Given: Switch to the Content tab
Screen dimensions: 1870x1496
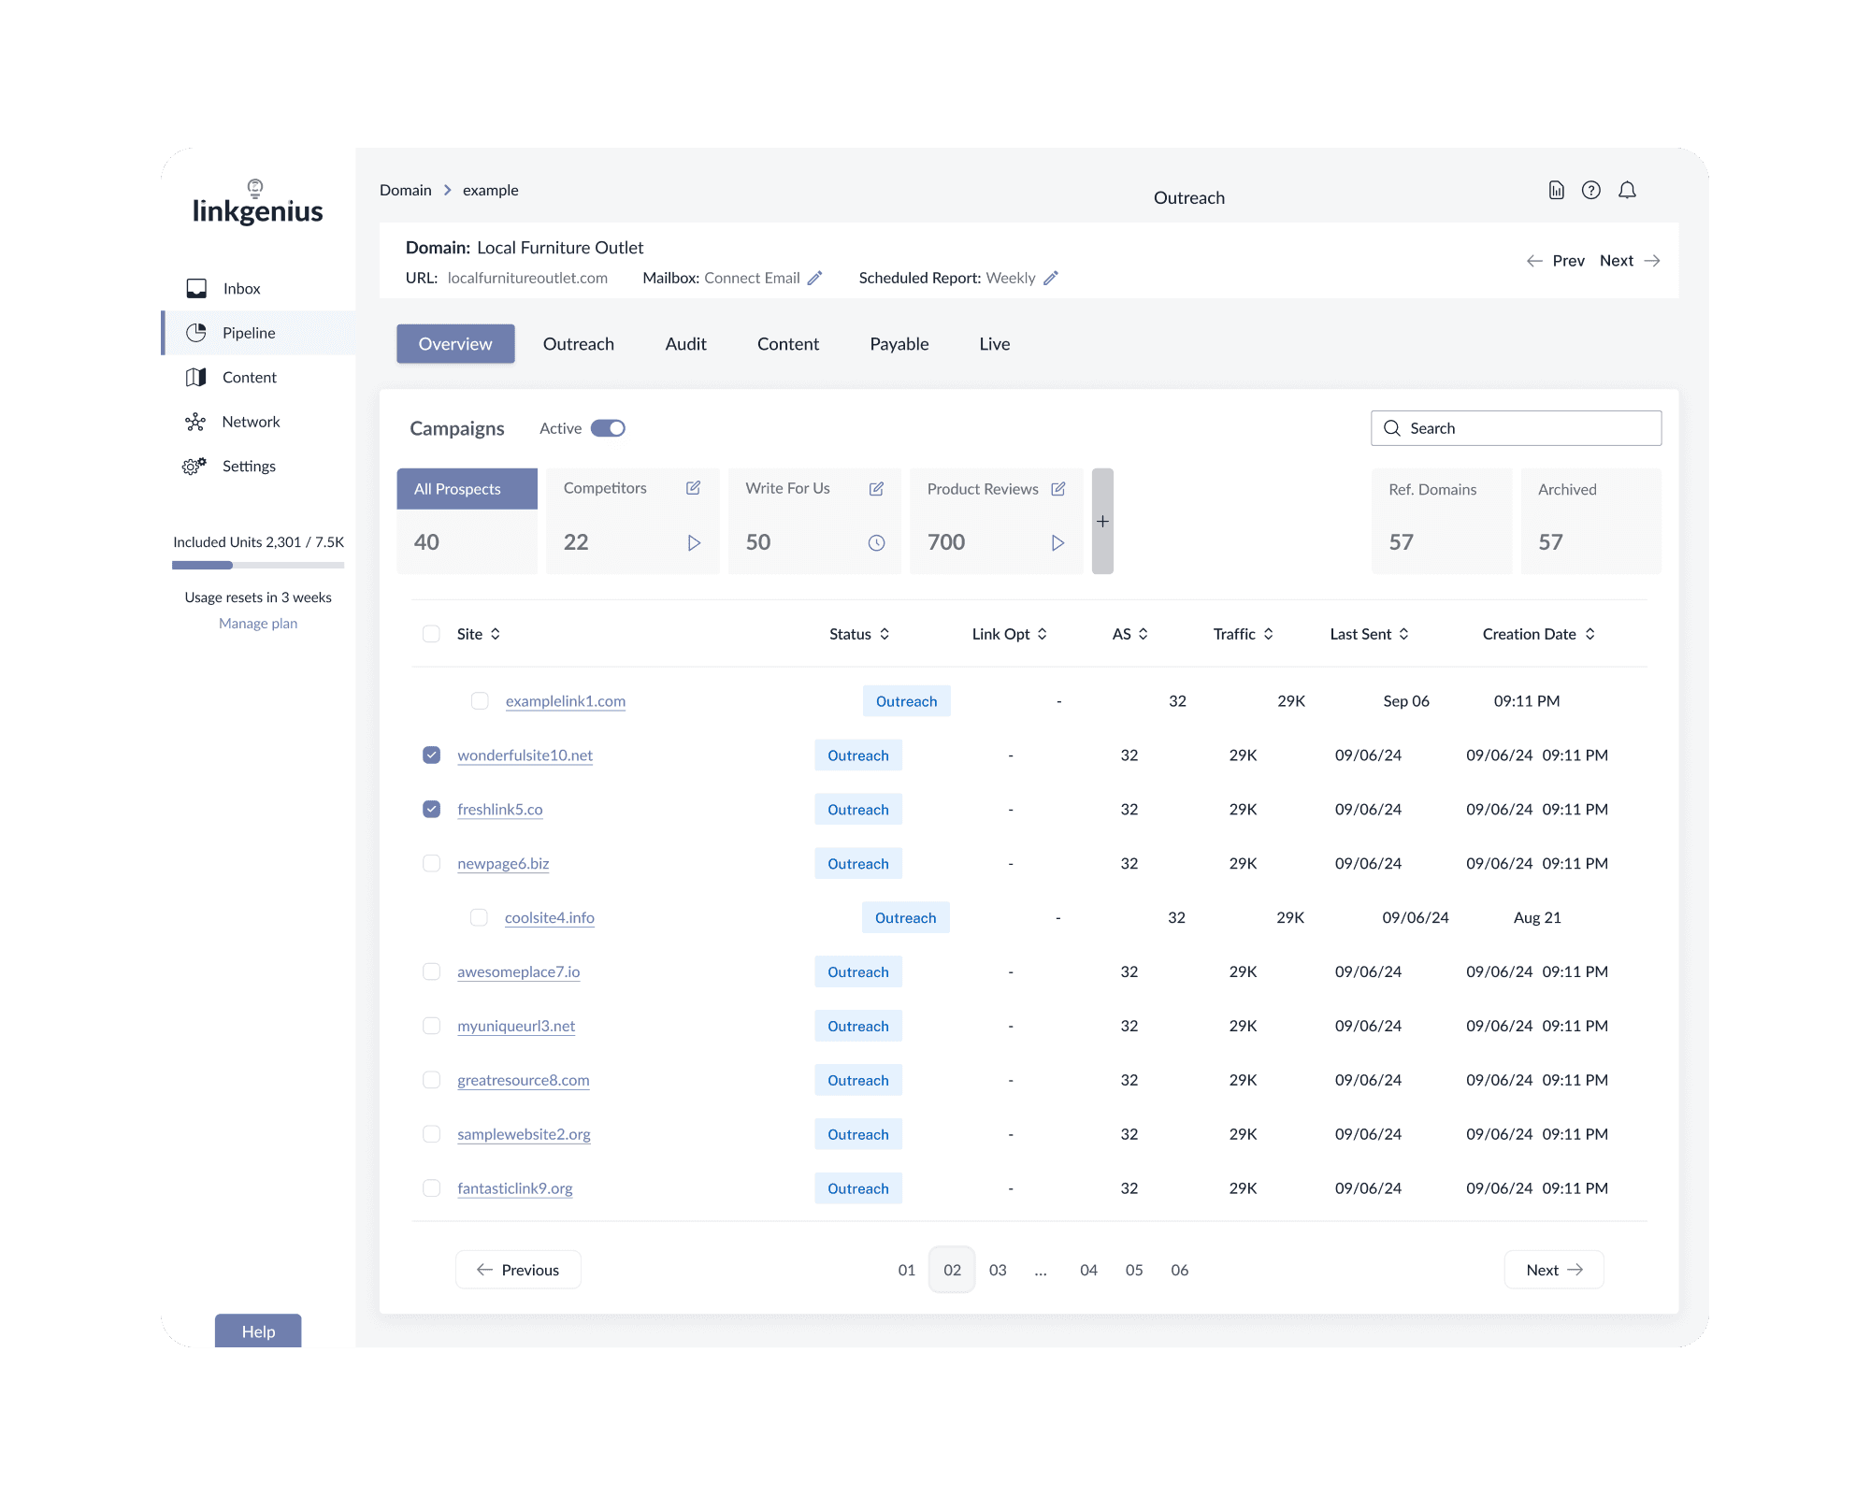Looking at the screenshot, I should point(788,344).
